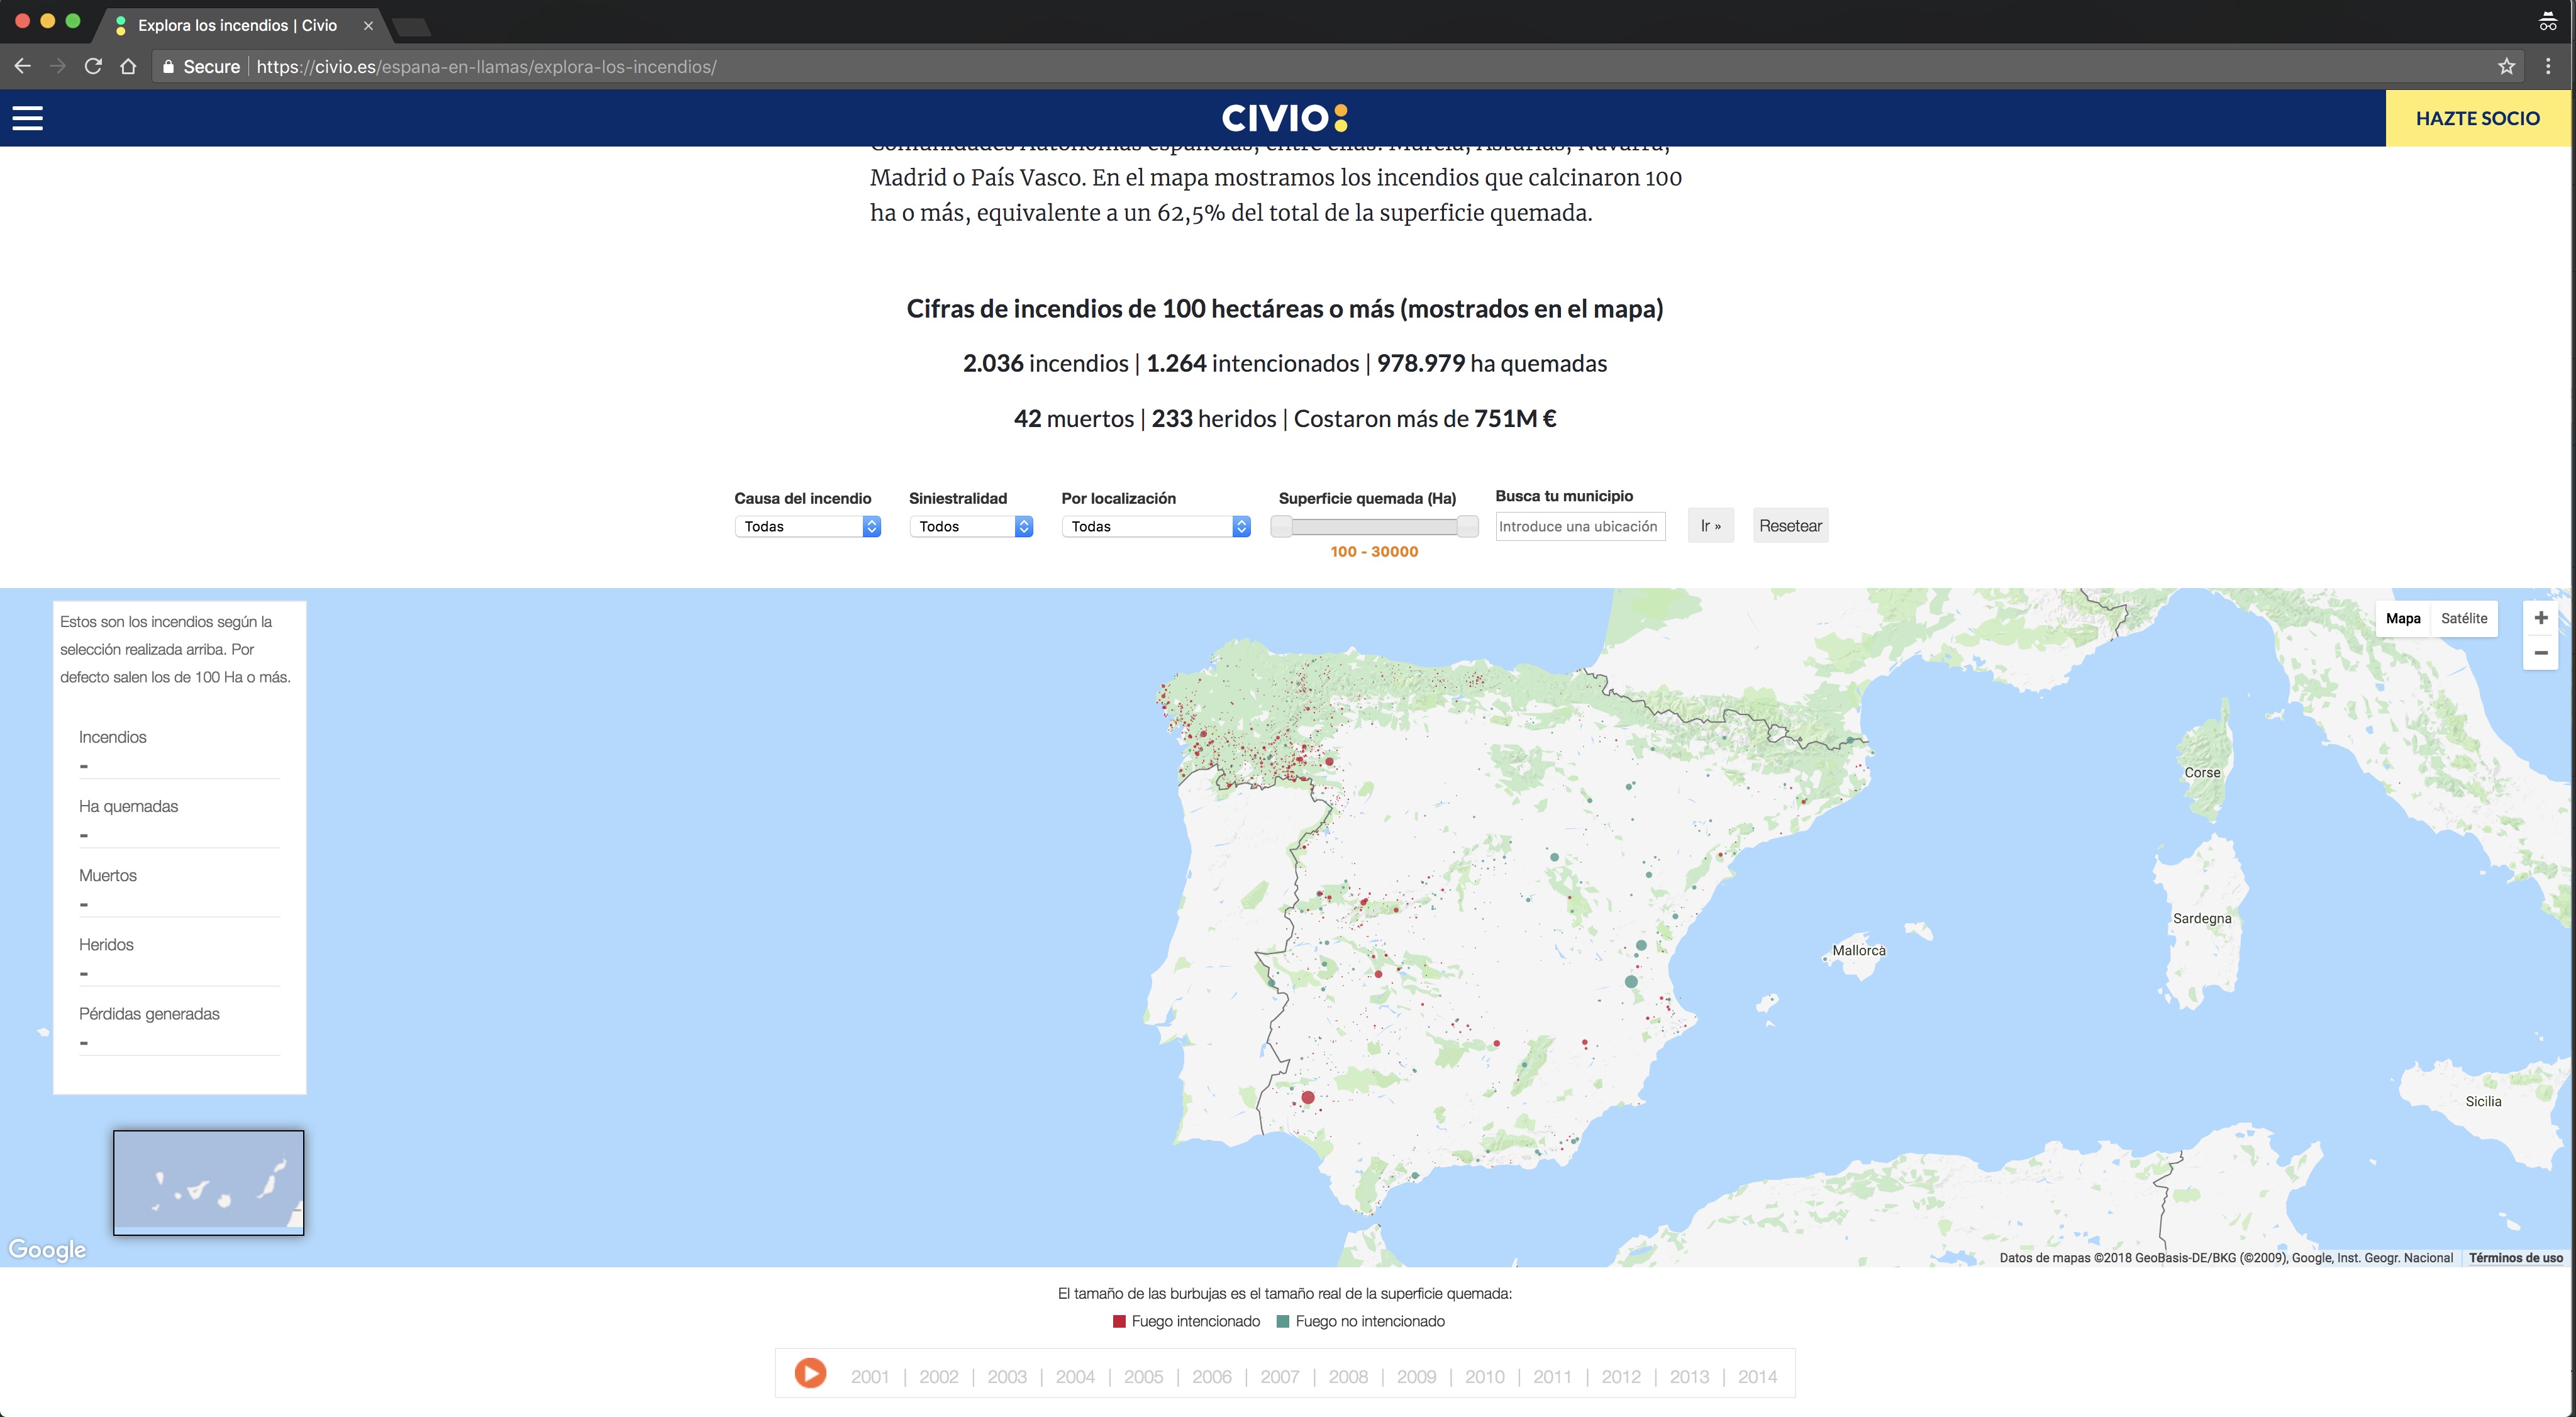Click the 'Muertos' stat label
Image resolution: width=2576 pixels, height=1417 pixels.
108,875
